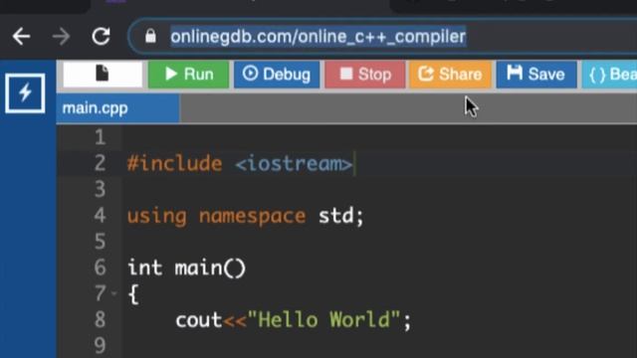The image size is (637, 358).
Task: Click line number 5 in the gutter
Action: pos(100,242)
